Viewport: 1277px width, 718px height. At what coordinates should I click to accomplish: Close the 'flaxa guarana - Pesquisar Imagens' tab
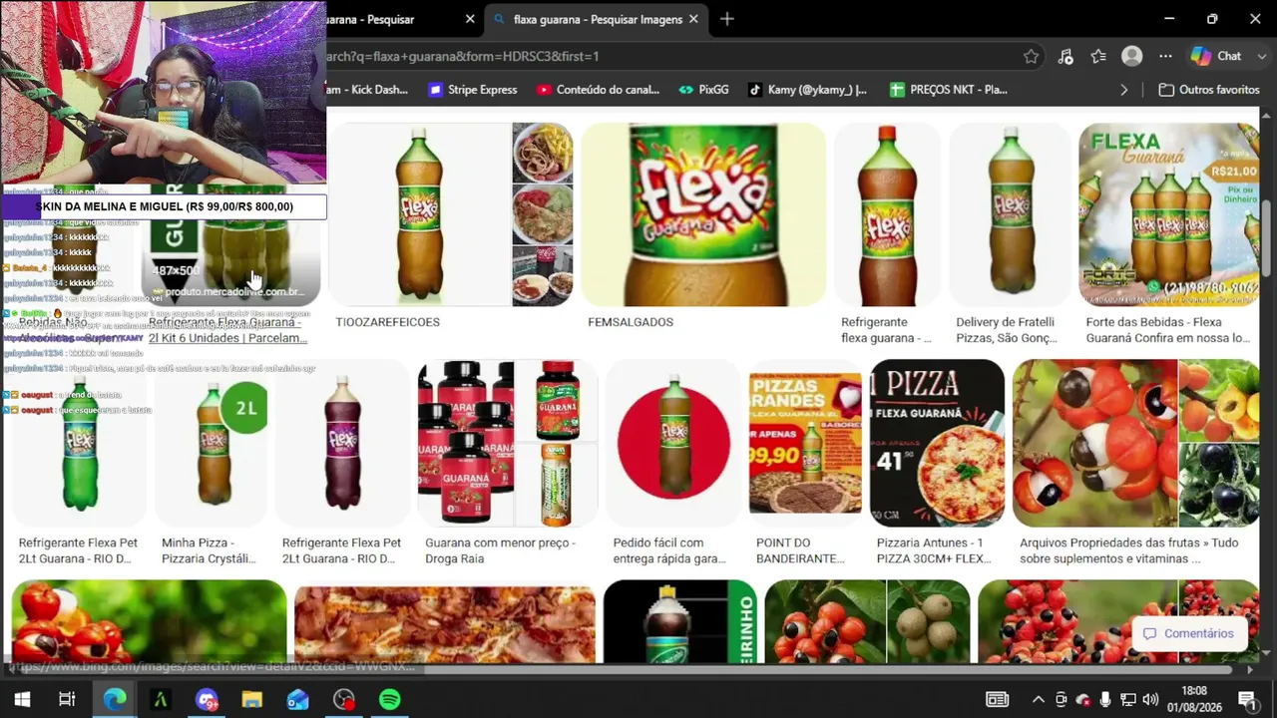[x=693, y=19]
